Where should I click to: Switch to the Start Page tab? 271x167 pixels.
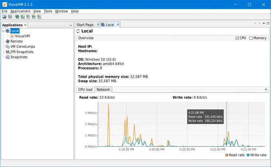tap(85, 25)
